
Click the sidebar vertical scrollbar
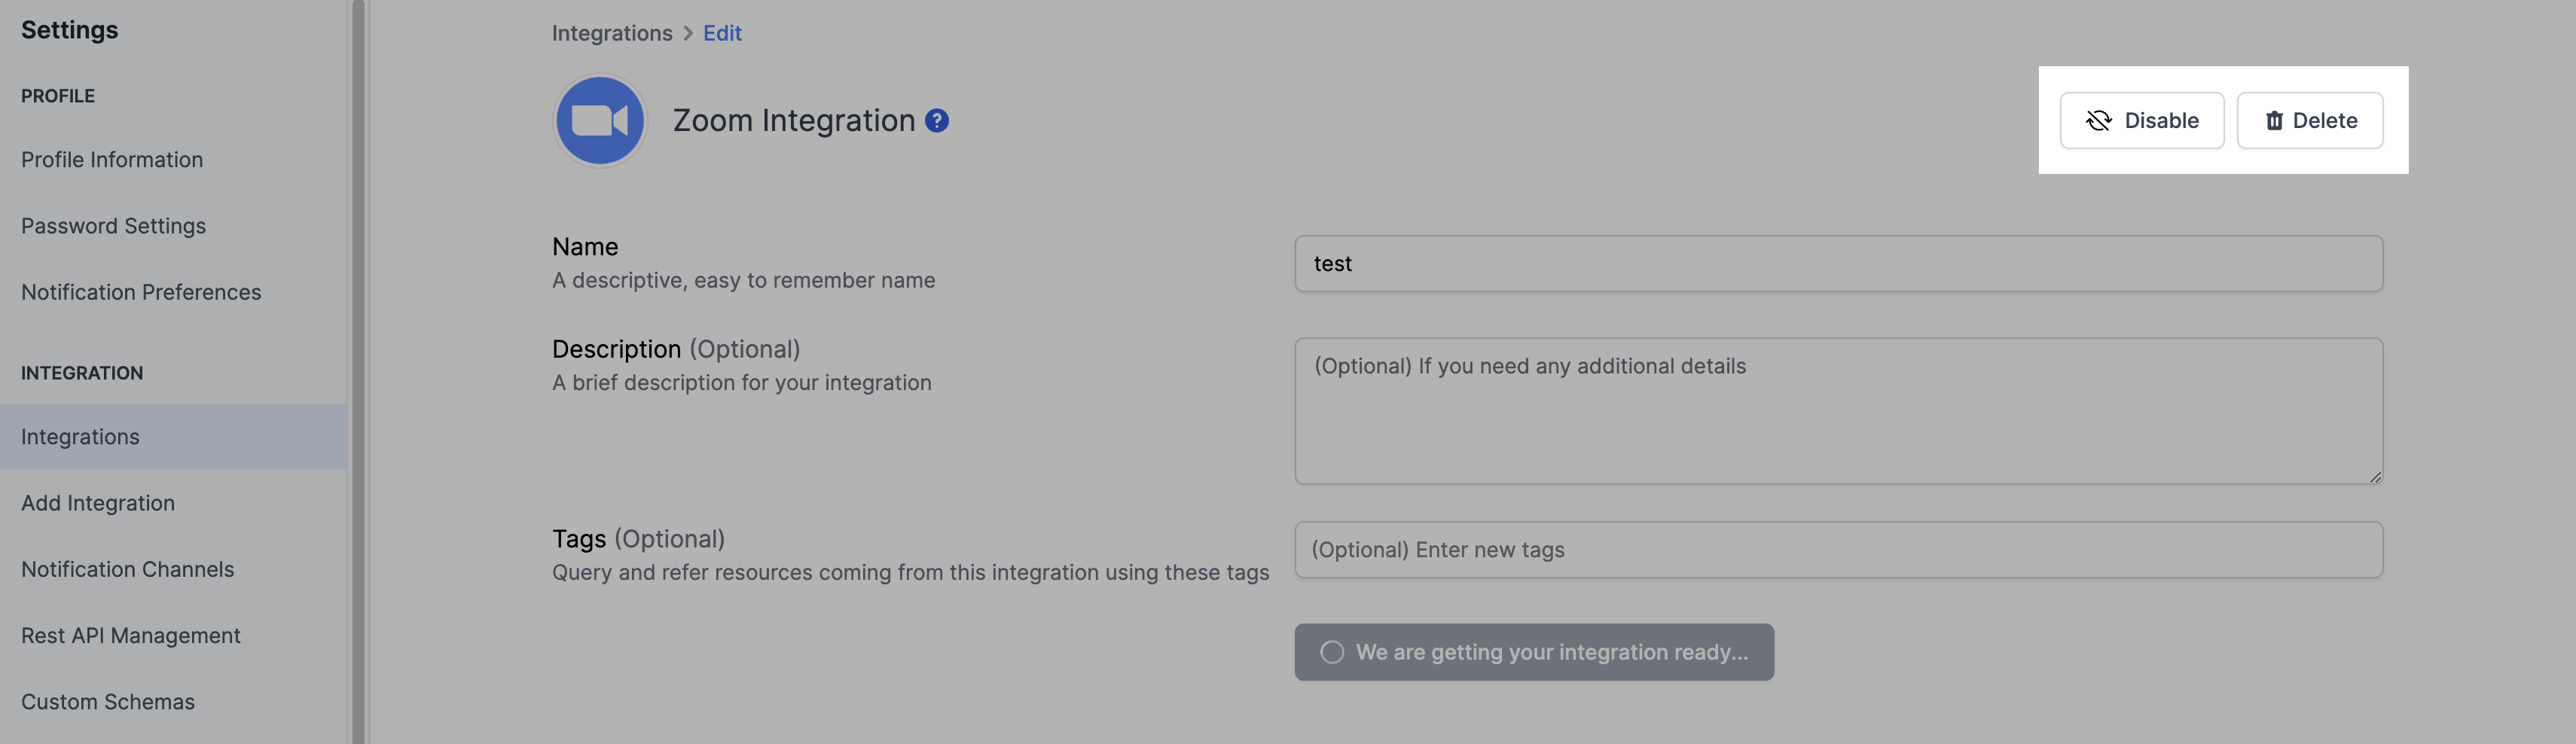click(x=358, y=372)
